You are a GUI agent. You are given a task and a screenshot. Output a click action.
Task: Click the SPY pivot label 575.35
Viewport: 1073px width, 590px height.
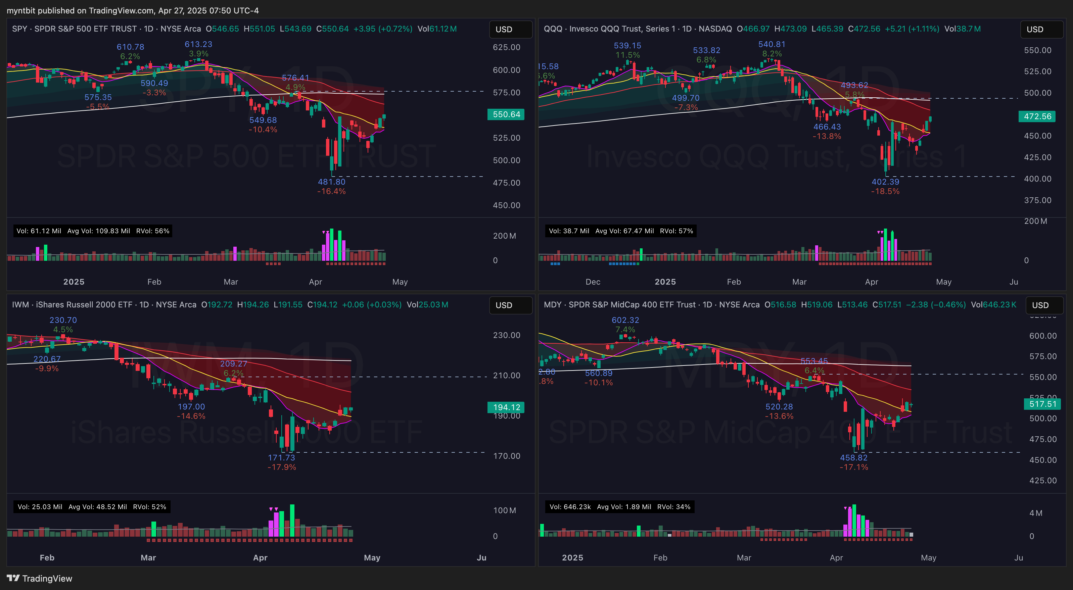98,97
